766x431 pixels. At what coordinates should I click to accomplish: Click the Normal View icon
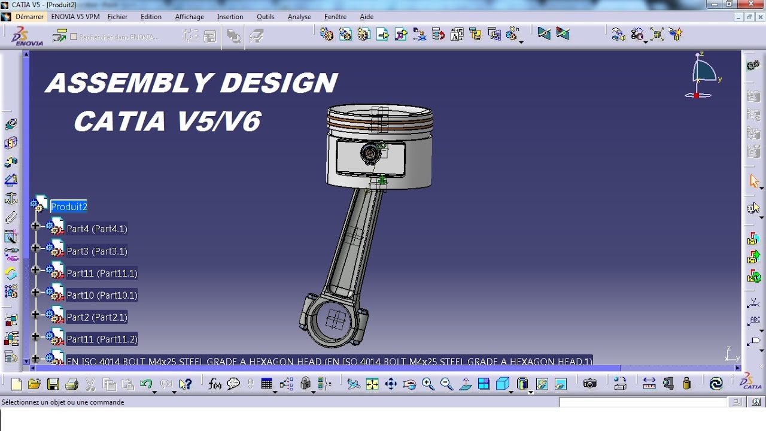click(x=465, y=384)
